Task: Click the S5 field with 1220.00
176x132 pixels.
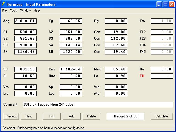Action: click(71, 52)
